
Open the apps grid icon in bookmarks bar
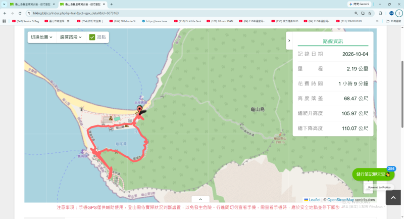pyautogui.click(x=4, y=21)
